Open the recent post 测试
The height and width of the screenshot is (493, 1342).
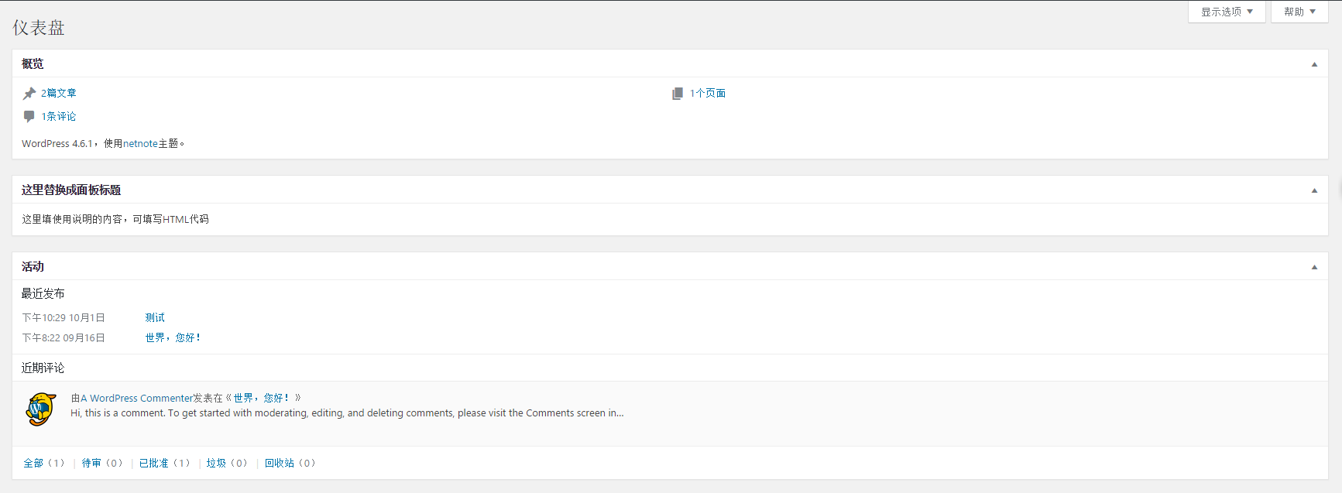click(x=155, y=317)
